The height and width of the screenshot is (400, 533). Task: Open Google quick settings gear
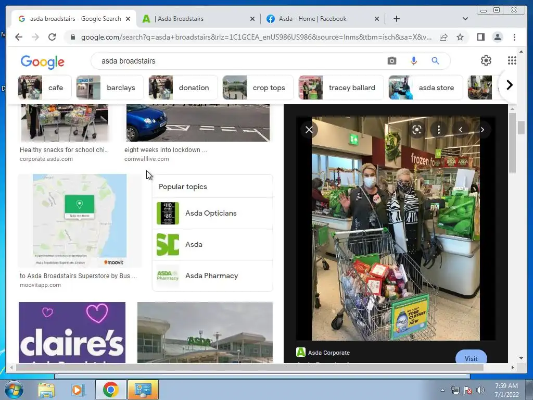point(486,60)
